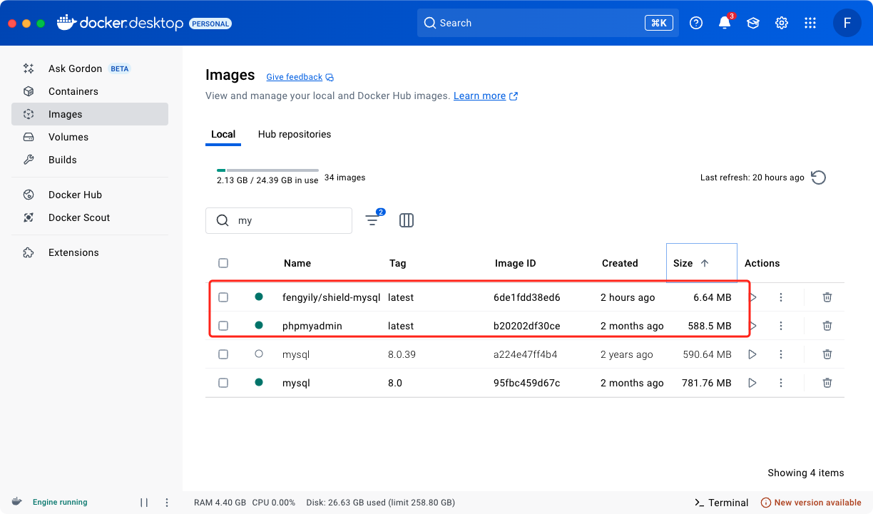Open Docker Scout from the sidebar
Screen dimensions: 873x514
tap(89, 217)
